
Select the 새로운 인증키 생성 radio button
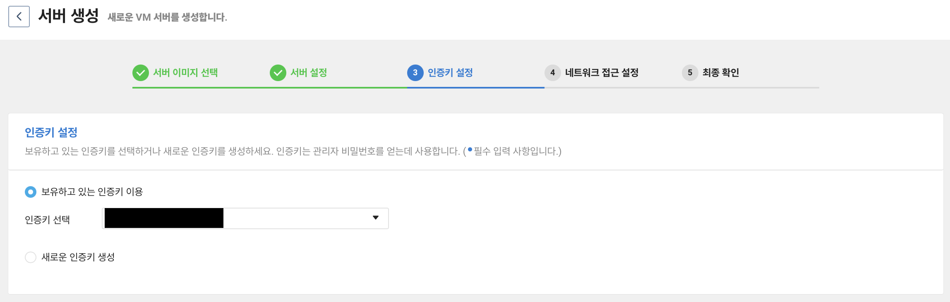pyautogui.click(x=30, y=257)
